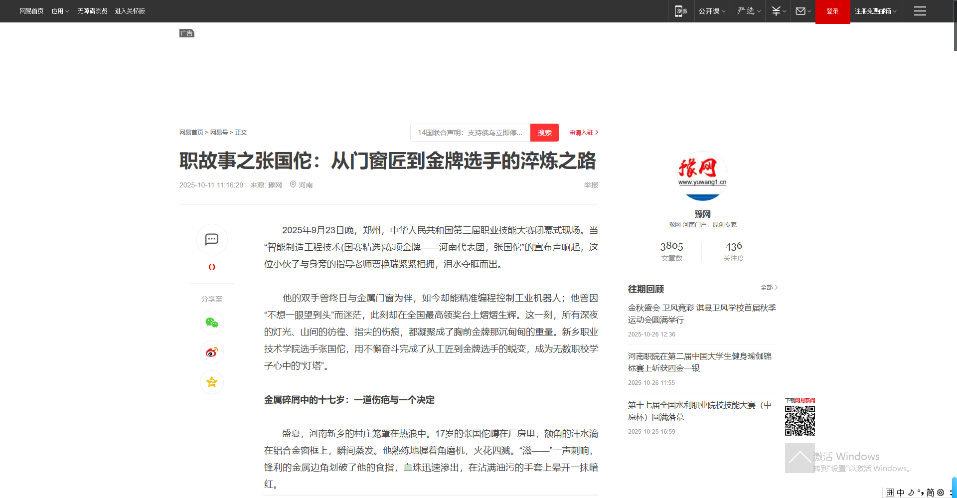This screenshot has width=957, height=498.
Task: Share article to Weibo
Action: (x=212, y=352)
